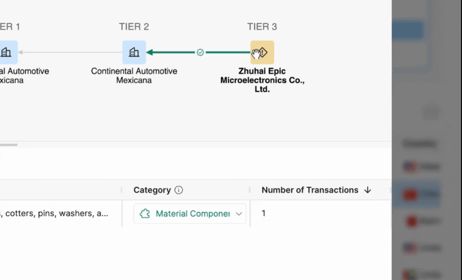
Task: Click the Tier 2 Continental Automotive Mexicana label
Action: (x=134, y=76)
